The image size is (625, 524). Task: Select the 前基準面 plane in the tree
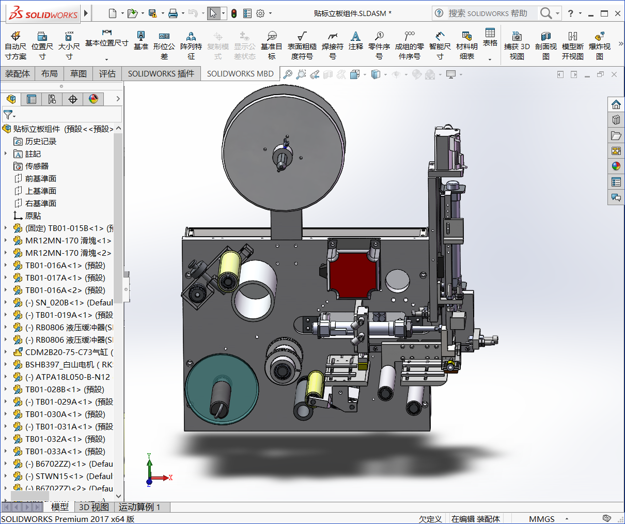[x=40, y=178]
